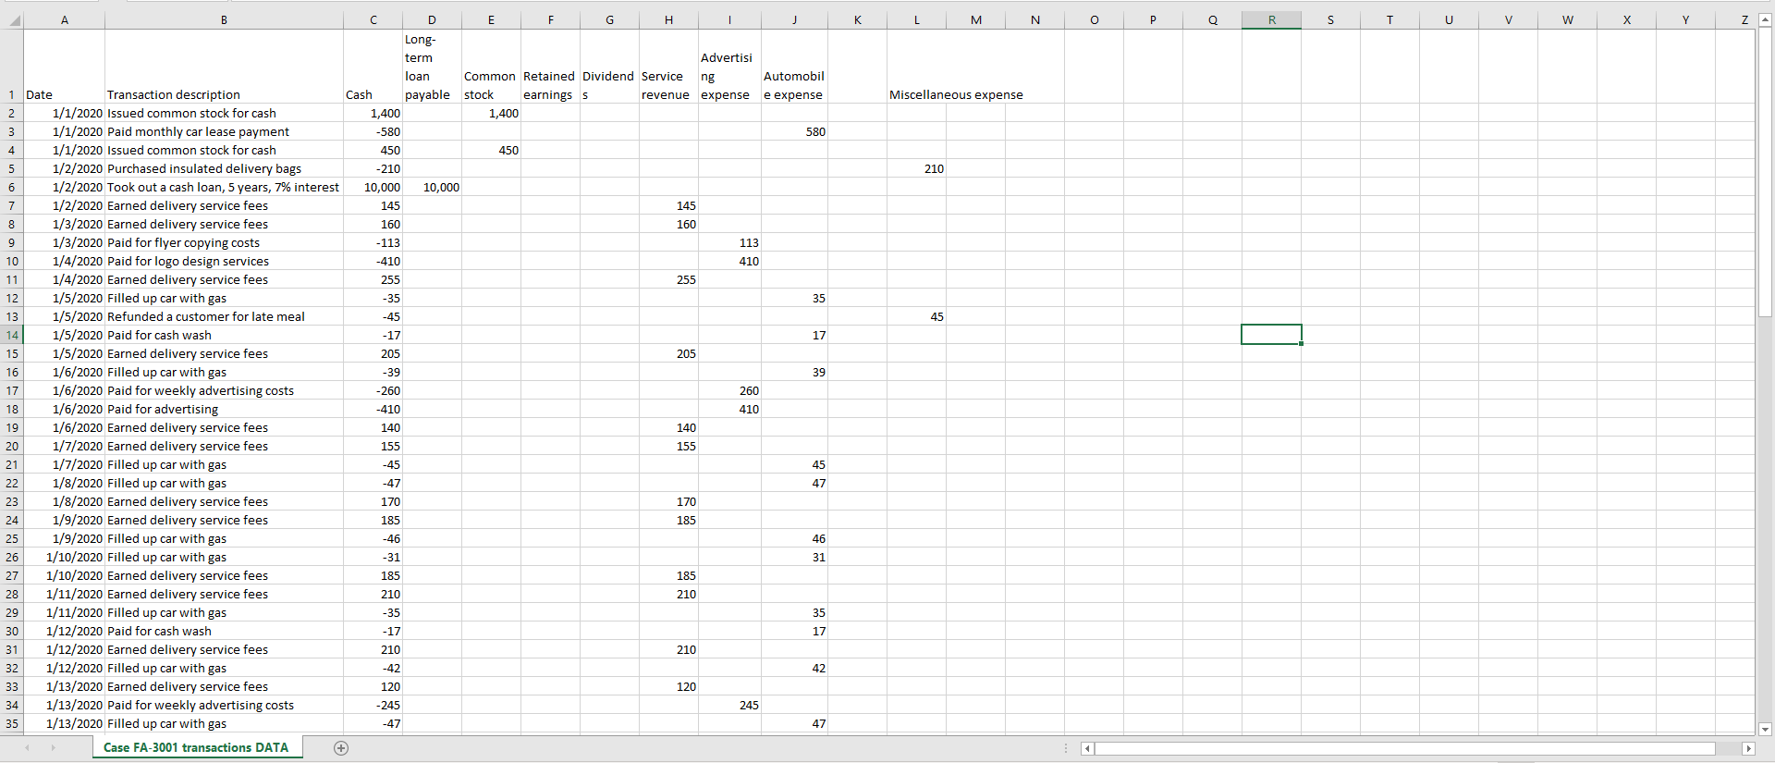The width and height of the screenshot is (1775, 763).
Task: Click 'Purchased insulated delivery bags' cell
Action: [x=224, y=168]
